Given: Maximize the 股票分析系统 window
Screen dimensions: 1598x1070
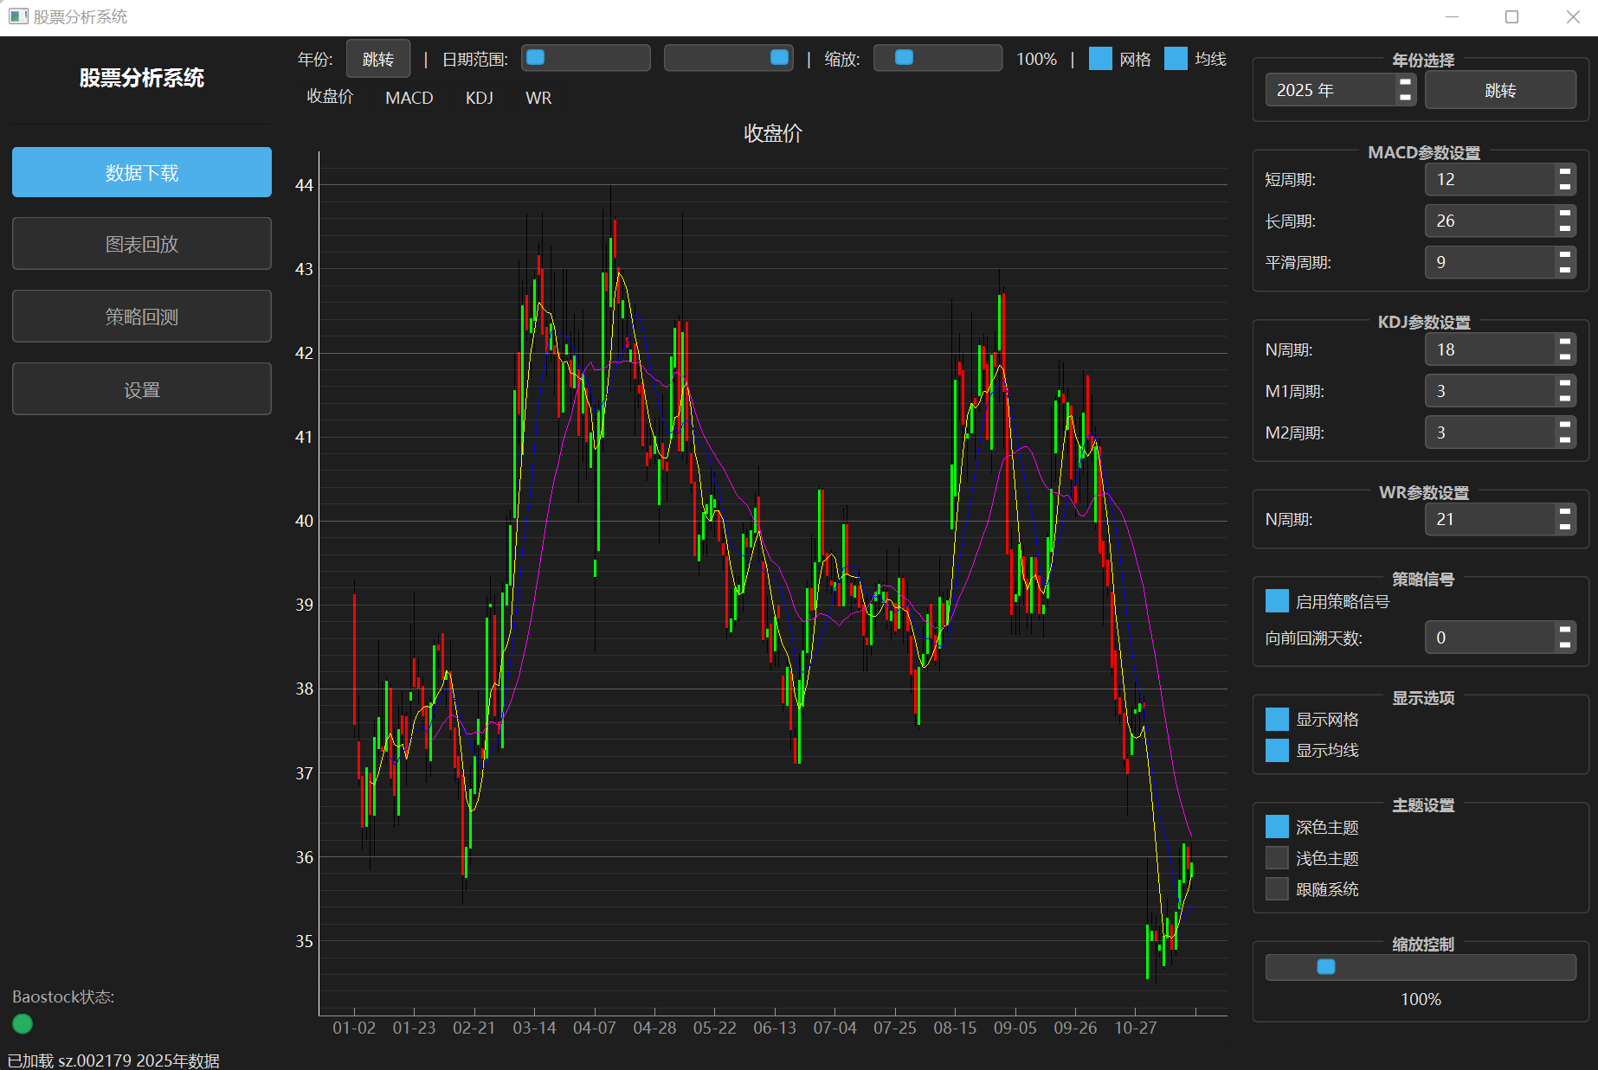Looking at the screenshot, I should point(1512,17).
